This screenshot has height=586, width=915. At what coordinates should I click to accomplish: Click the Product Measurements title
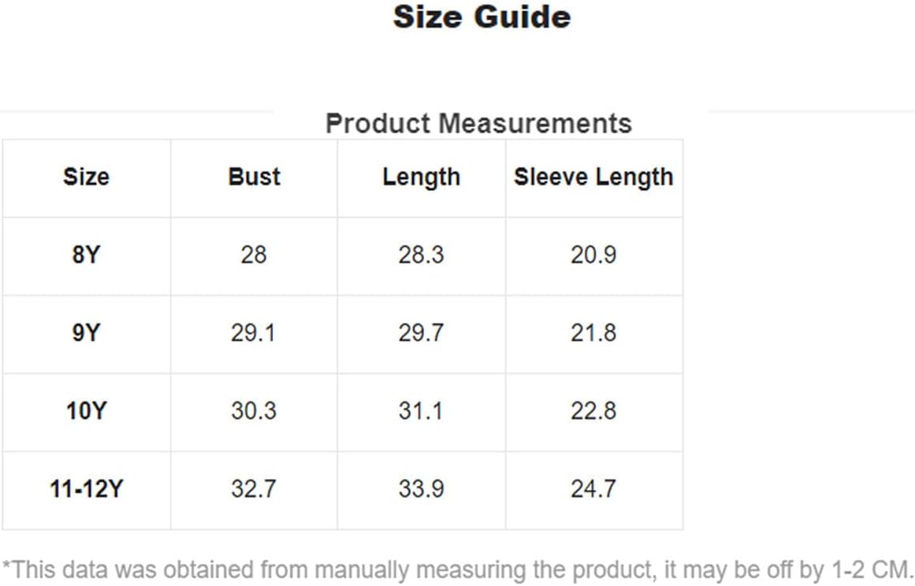tap(478, 123)
